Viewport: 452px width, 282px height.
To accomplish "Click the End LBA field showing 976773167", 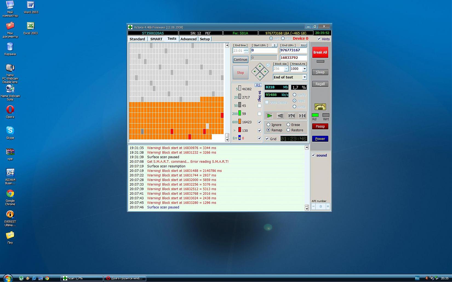I will pyautogui.click(x=293, y=50).
